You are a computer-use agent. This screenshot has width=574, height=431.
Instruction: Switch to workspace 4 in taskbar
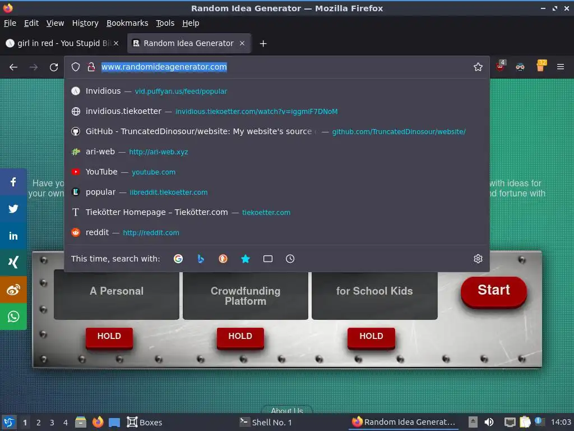tap(66, 423)
